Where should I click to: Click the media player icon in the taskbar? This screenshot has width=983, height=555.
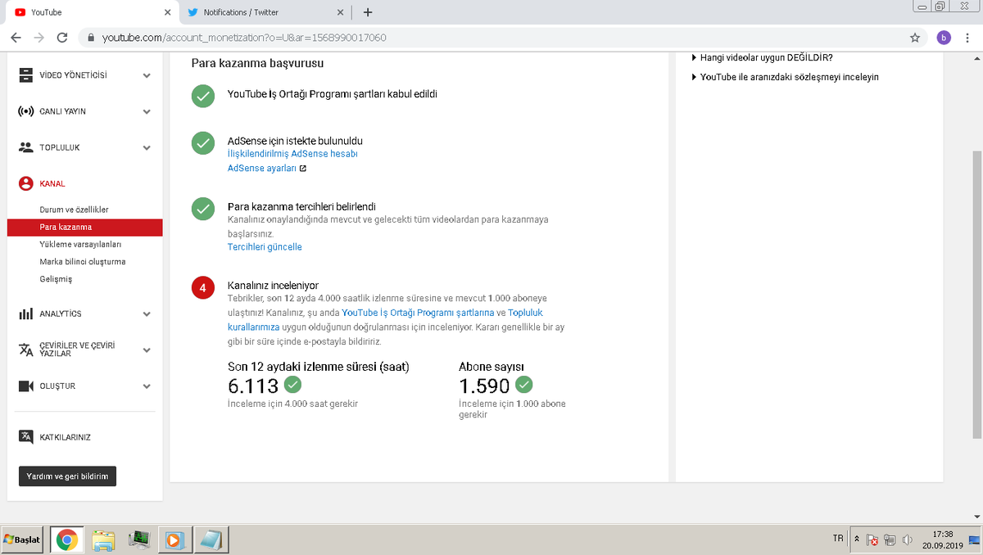point(174,539)
